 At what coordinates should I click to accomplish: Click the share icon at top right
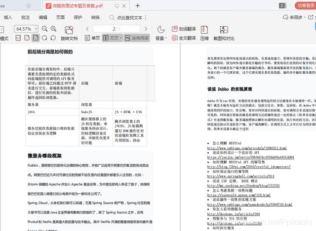[311, 17]
